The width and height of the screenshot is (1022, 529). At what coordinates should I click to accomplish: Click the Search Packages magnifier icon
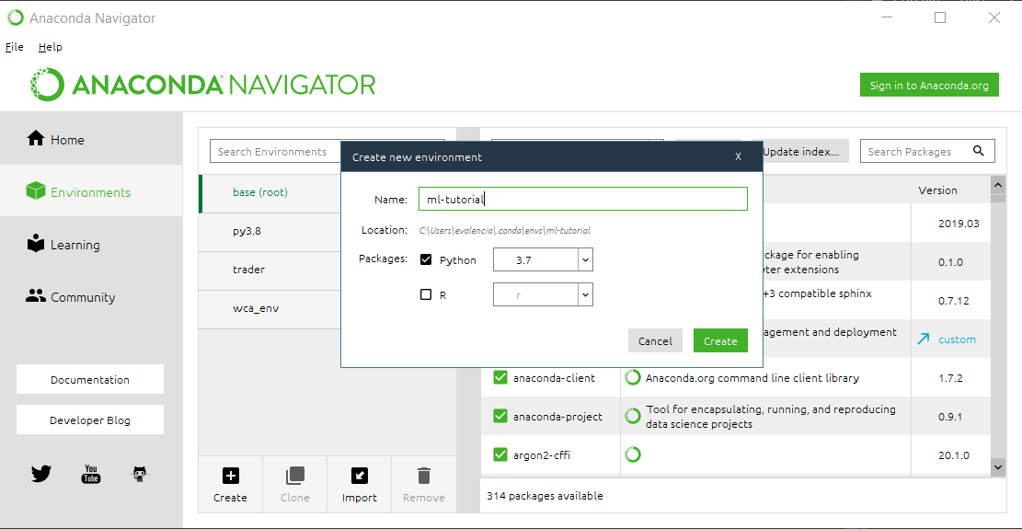[x=979, y=151]
